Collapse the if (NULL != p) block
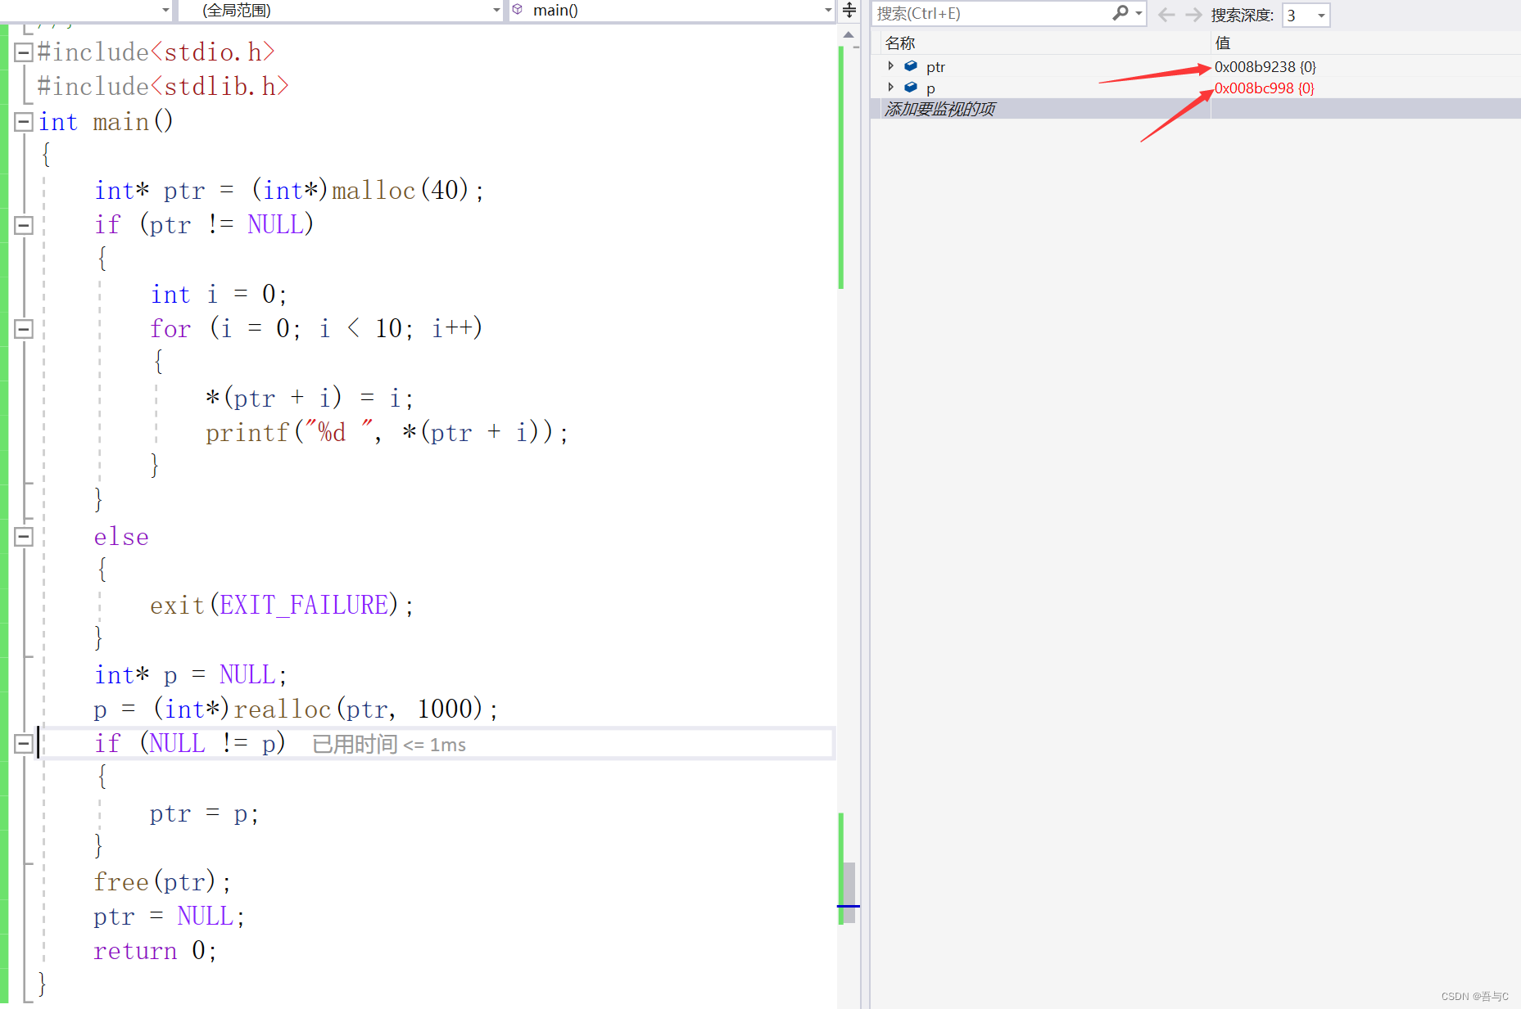This screenshot has width=1521, height=1009. [x=24, y=744]
